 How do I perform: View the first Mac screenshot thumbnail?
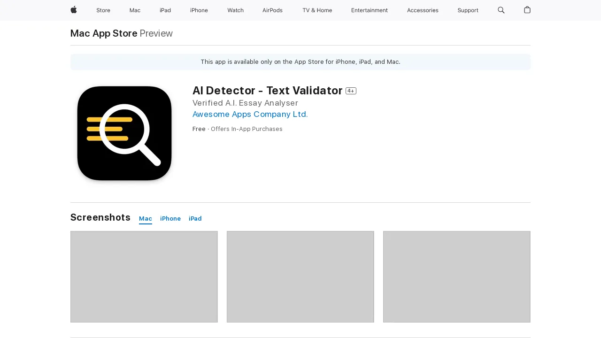(x=144, y=277)
